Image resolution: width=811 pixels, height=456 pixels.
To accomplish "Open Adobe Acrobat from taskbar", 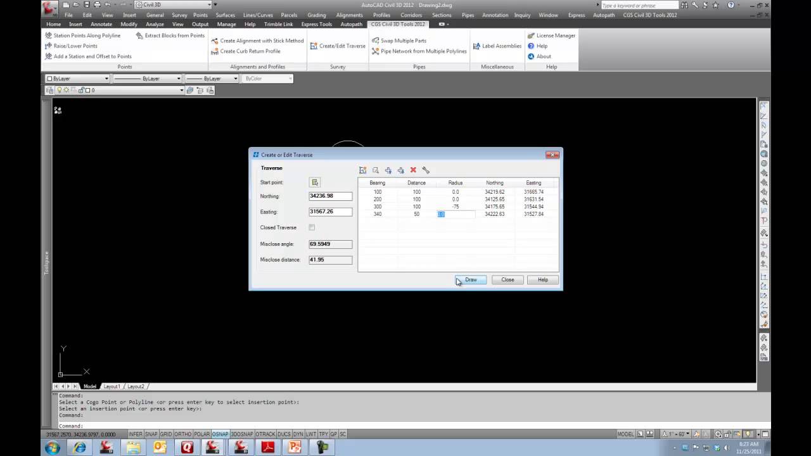I will 268,447.
